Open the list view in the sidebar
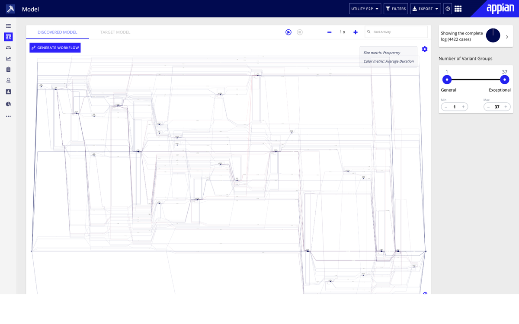 point(8,26)
